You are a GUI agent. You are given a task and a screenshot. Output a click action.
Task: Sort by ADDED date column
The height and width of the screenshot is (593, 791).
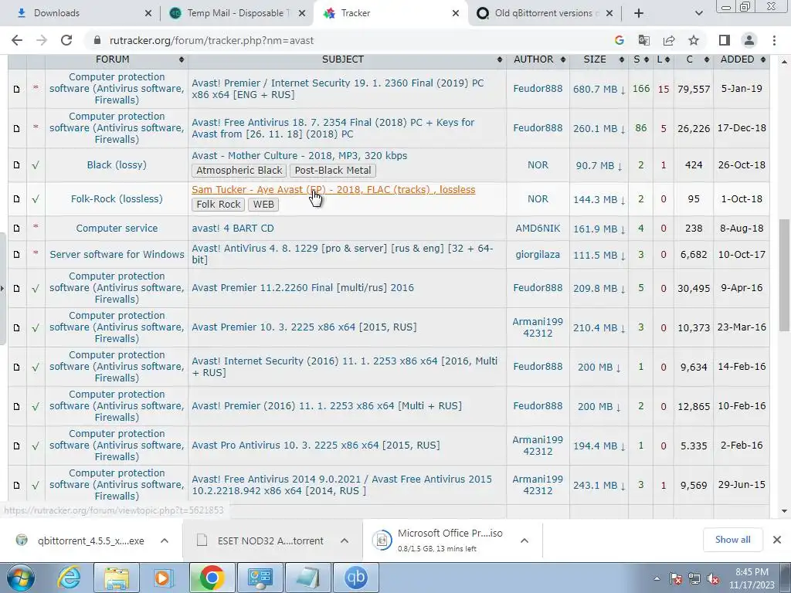pyautogui.click(x=742, y=59)
